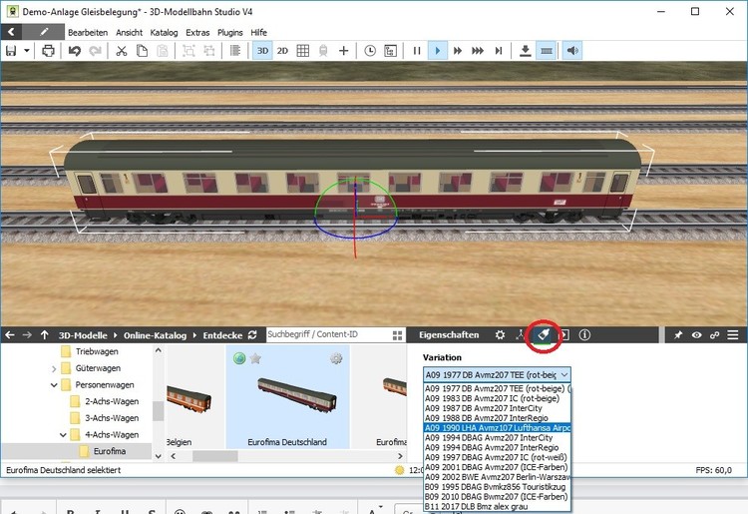Open the Hilfe menu
Screen dimensions: 748x514
(x=259, y=33)
